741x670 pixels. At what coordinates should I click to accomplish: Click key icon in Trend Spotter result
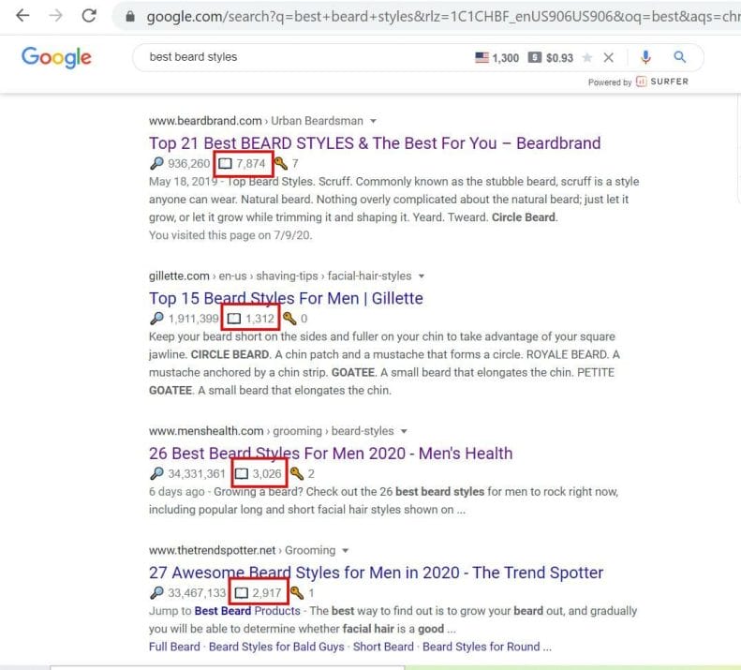[297, 592]
